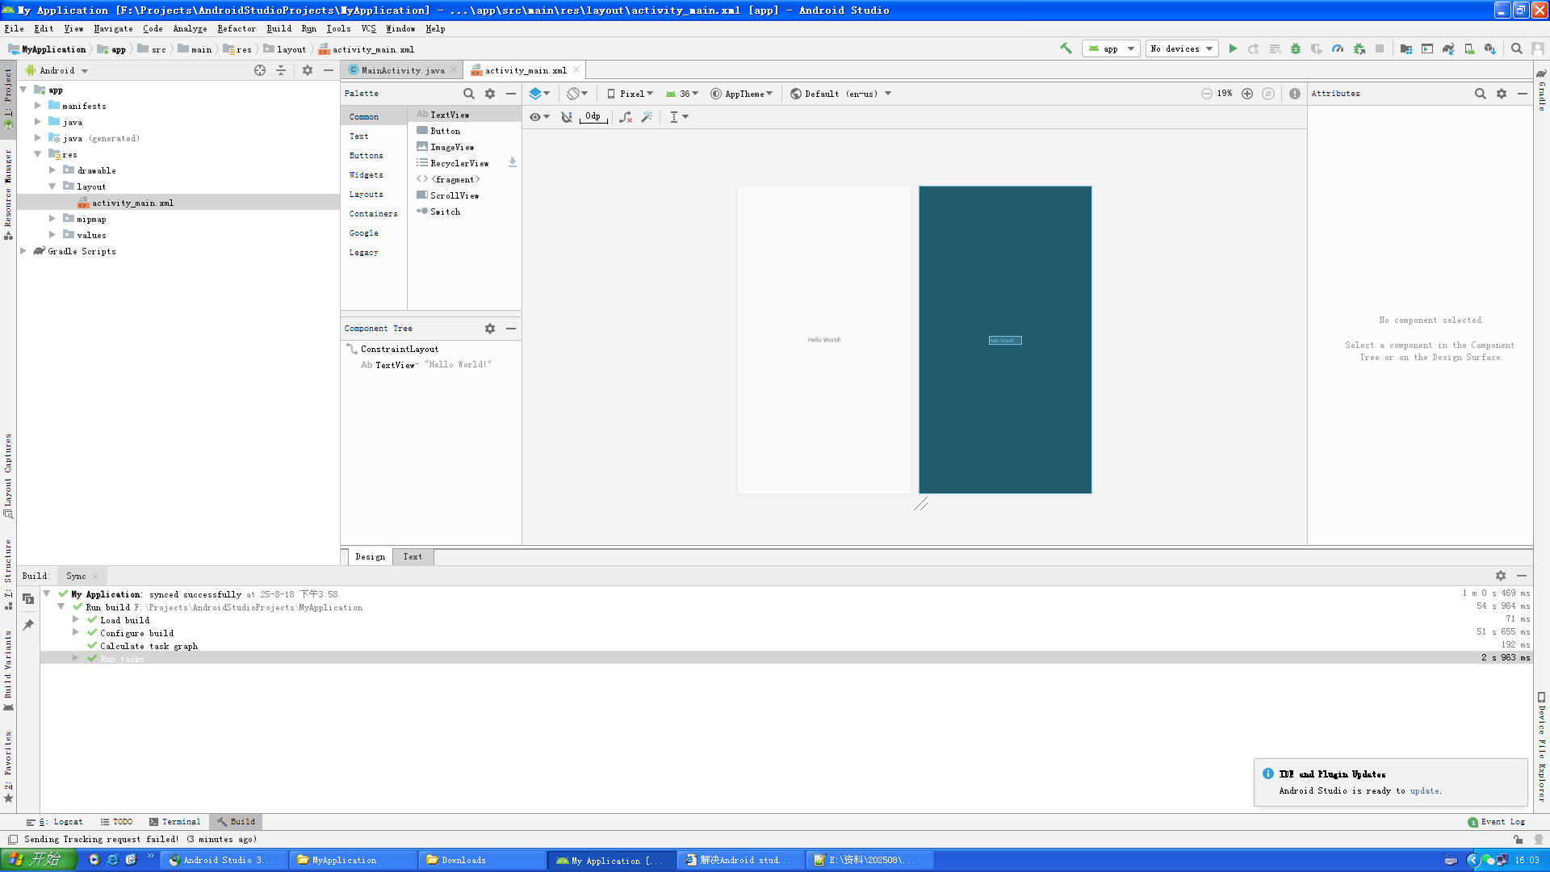Click the Debug app bug icon

coord(1296,48)
